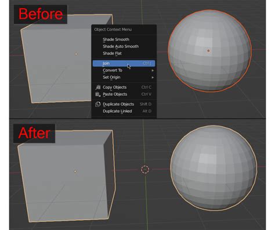275x230 pixels.
Task: Click the 3D cursor in the After viewport
Action: click(x=145, y=169)
